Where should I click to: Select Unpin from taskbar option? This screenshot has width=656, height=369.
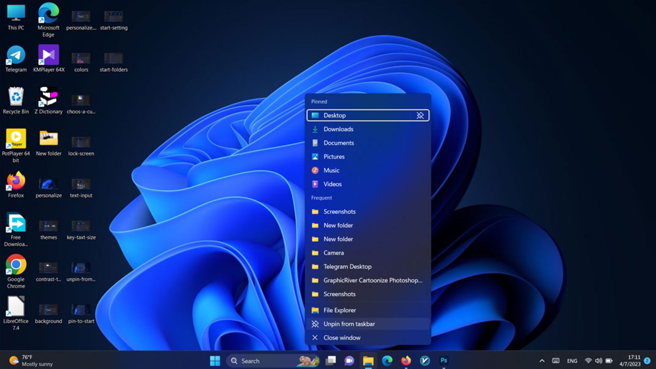(349, 324)
